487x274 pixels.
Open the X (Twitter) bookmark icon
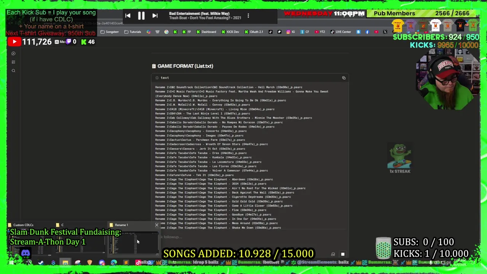pos(385,32)
